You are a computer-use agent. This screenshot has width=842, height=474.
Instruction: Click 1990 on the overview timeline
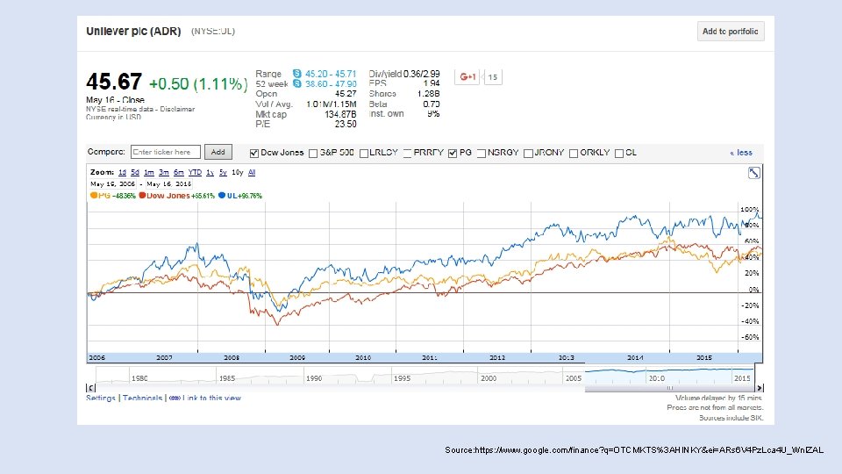tap(314, 378)
